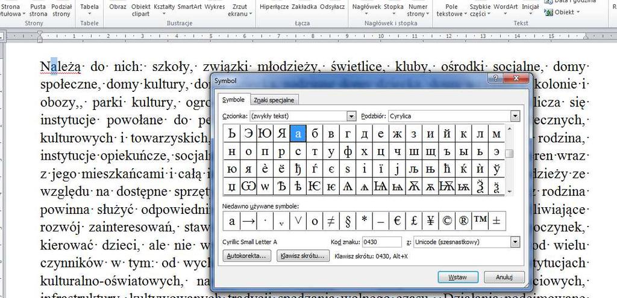This screenshot has width=617, height=298.
Task: Click the Odsyłacz cross-reference command
Action: click(332, 7)
